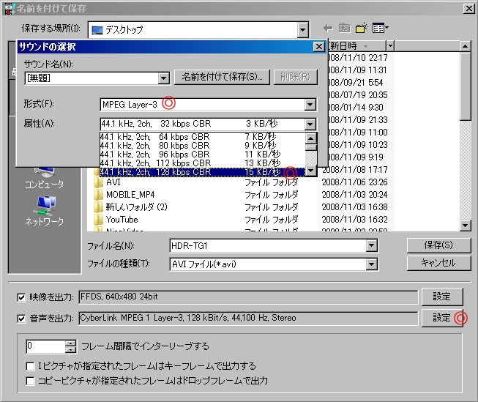Collapse the 属性 dropdown arrow
This screenshot has height=402, width=478.
click(x=310, y=124)
